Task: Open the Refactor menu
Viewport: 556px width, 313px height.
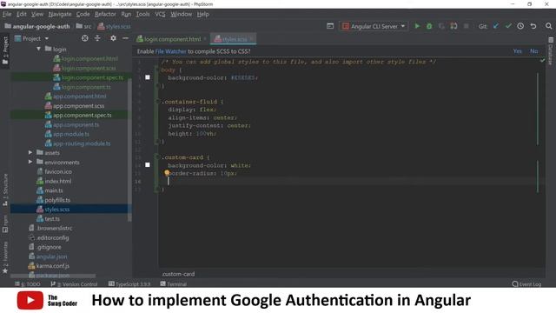Action: tap(105, 14)
